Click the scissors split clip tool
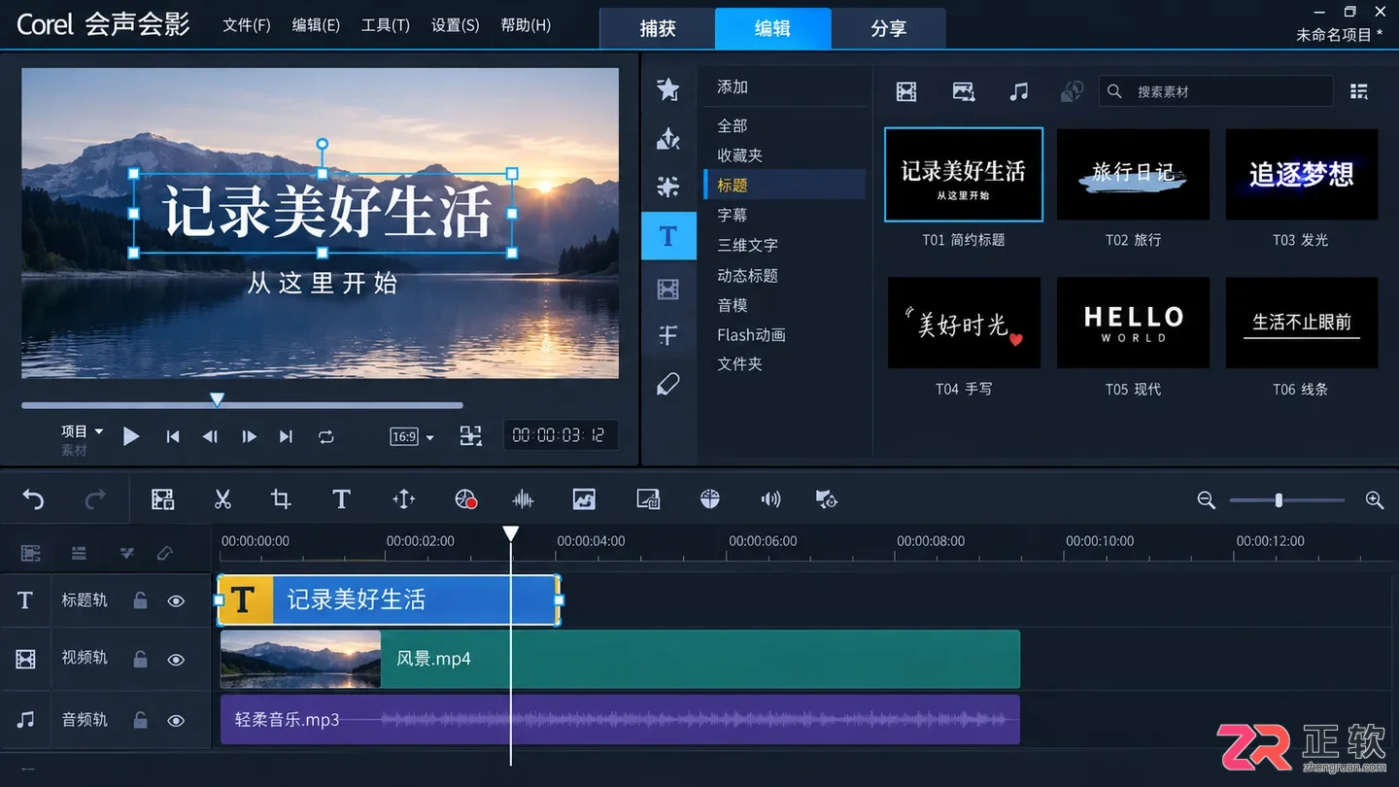 click(x=222, y=499)
